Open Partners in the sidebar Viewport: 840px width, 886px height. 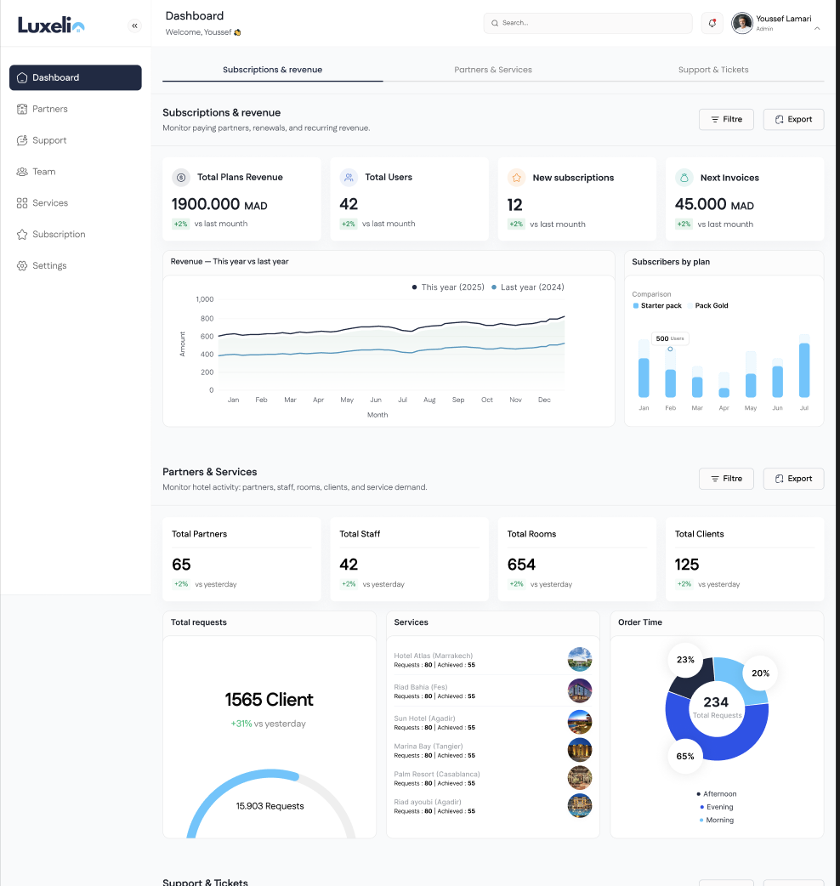pyautogui.click(x=49, y=109)
